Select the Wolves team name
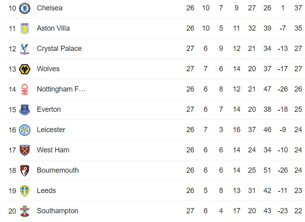305x222 pixels. (x=48, y=69)
